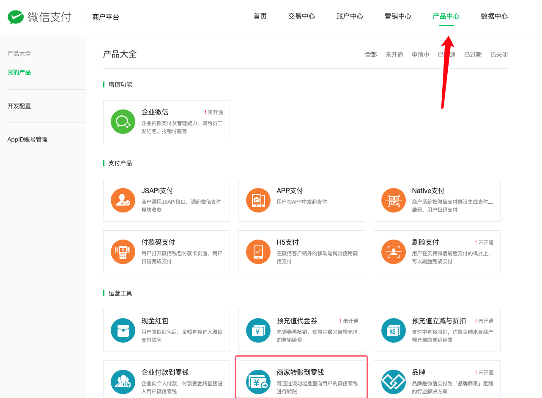542x398 pixels.
Task: Show products with 申请中 status
Action: tap(420, 55)
